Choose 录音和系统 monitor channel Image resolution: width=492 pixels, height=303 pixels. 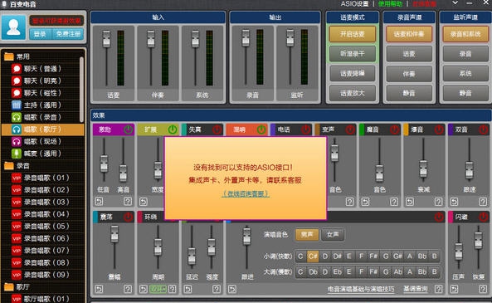click(x=465, y=34)
